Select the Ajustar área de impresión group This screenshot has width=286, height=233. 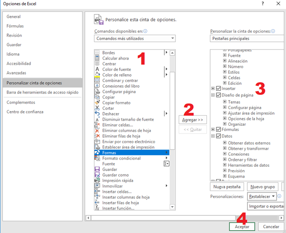pos(251,113)
